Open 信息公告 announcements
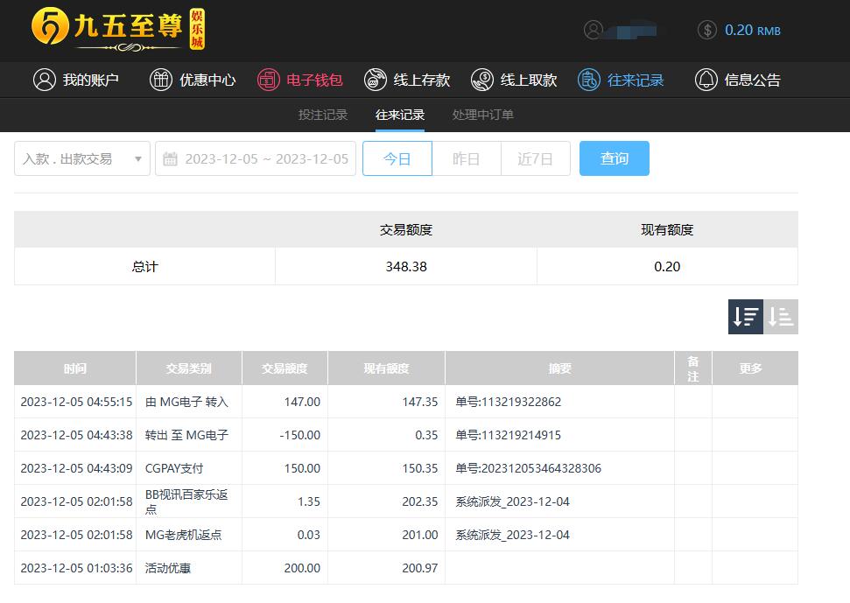Screen dimensions: 850x603 click(x=738, y=80)
